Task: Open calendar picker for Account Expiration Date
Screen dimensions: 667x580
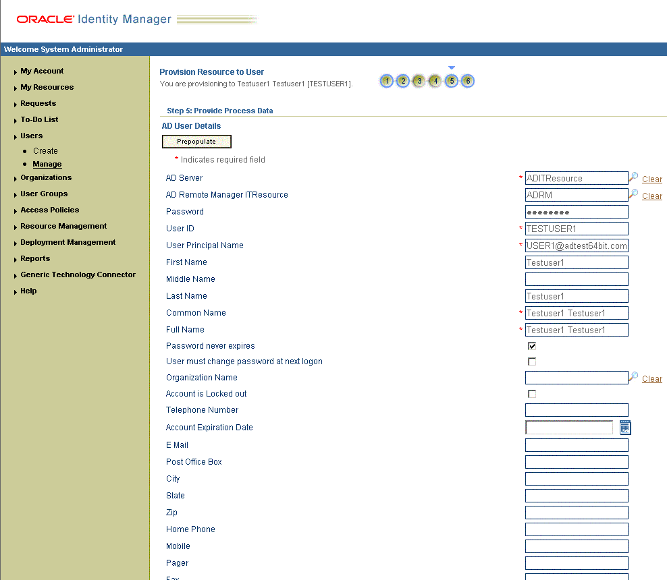Action: click(625, 428)
